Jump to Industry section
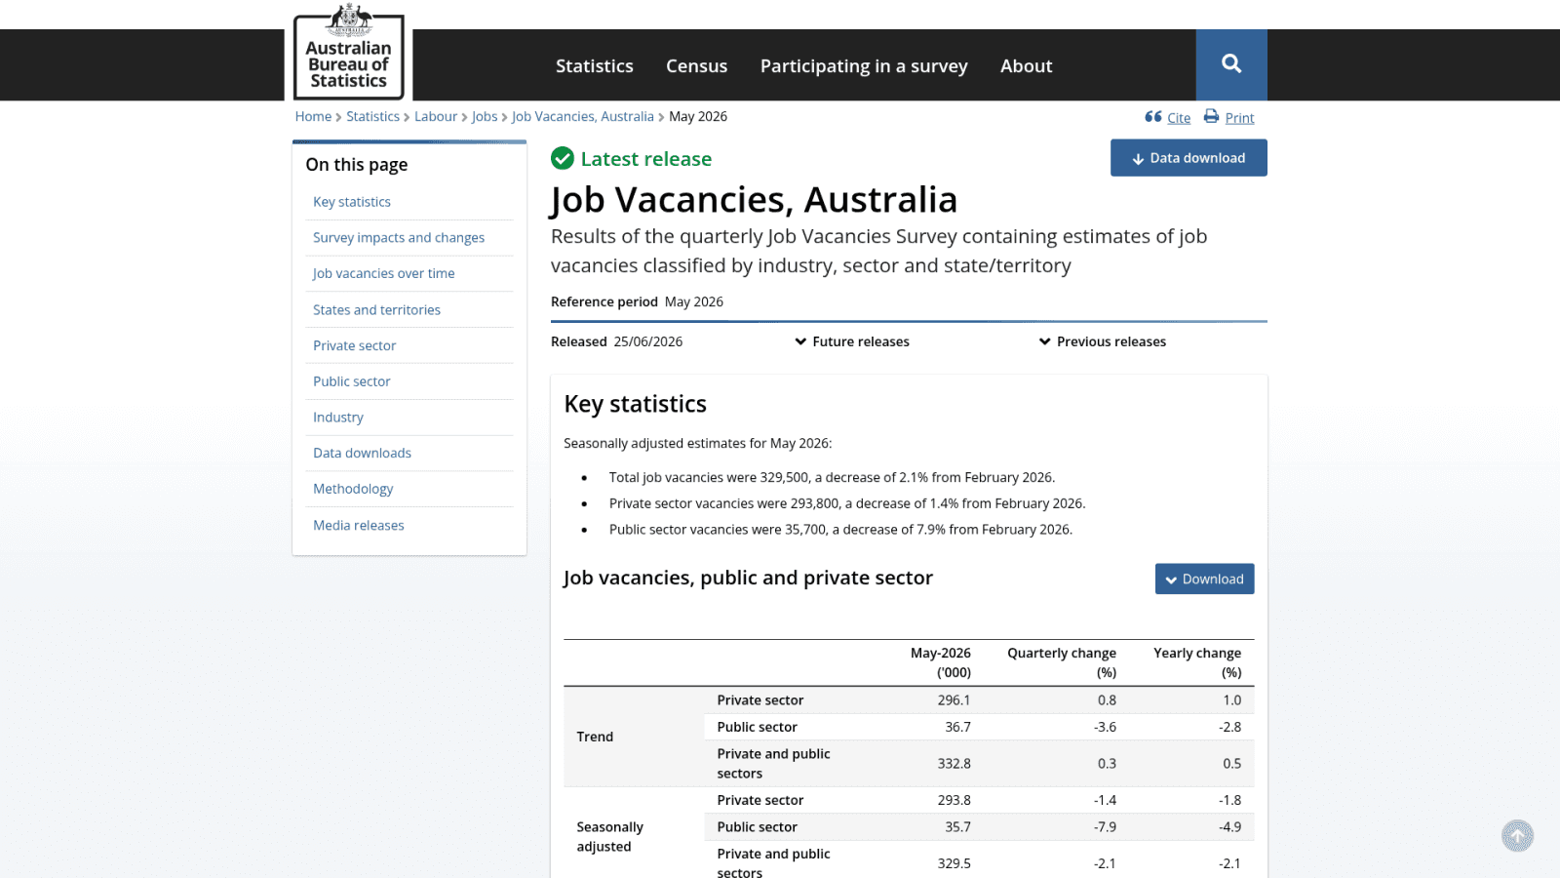The height and width of the screenshot is (878, 1560). point(338,418)
